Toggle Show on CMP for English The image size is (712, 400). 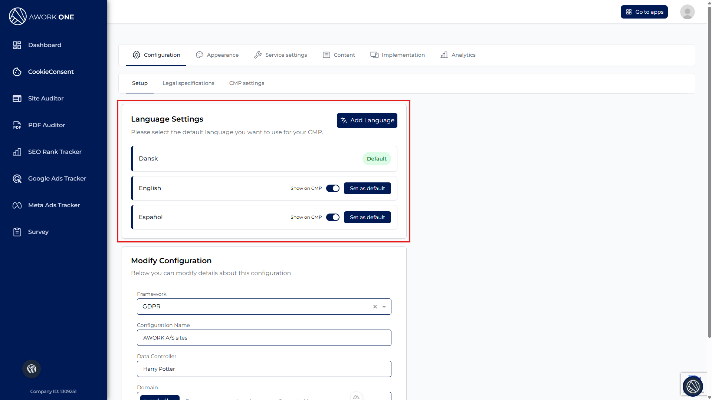point(332,188)
